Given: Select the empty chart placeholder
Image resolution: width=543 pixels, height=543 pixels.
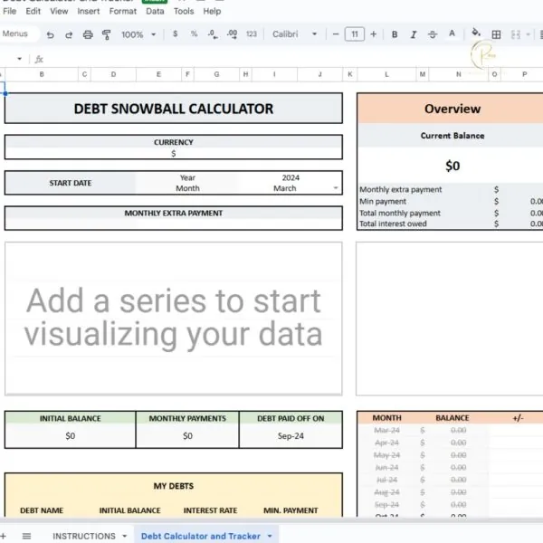Looking at the screenshot, I should (174, 319).
